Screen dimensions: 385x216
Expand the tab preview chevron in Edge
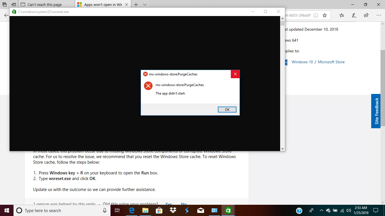(x=145, y=4)
